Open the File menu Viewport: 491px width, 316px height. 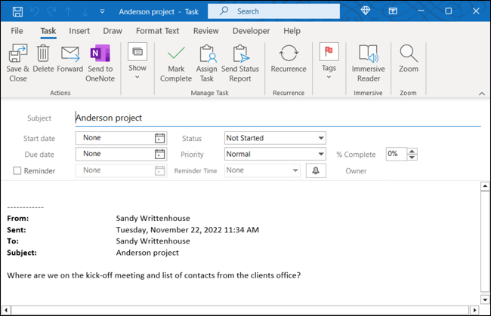pos(17,31)
